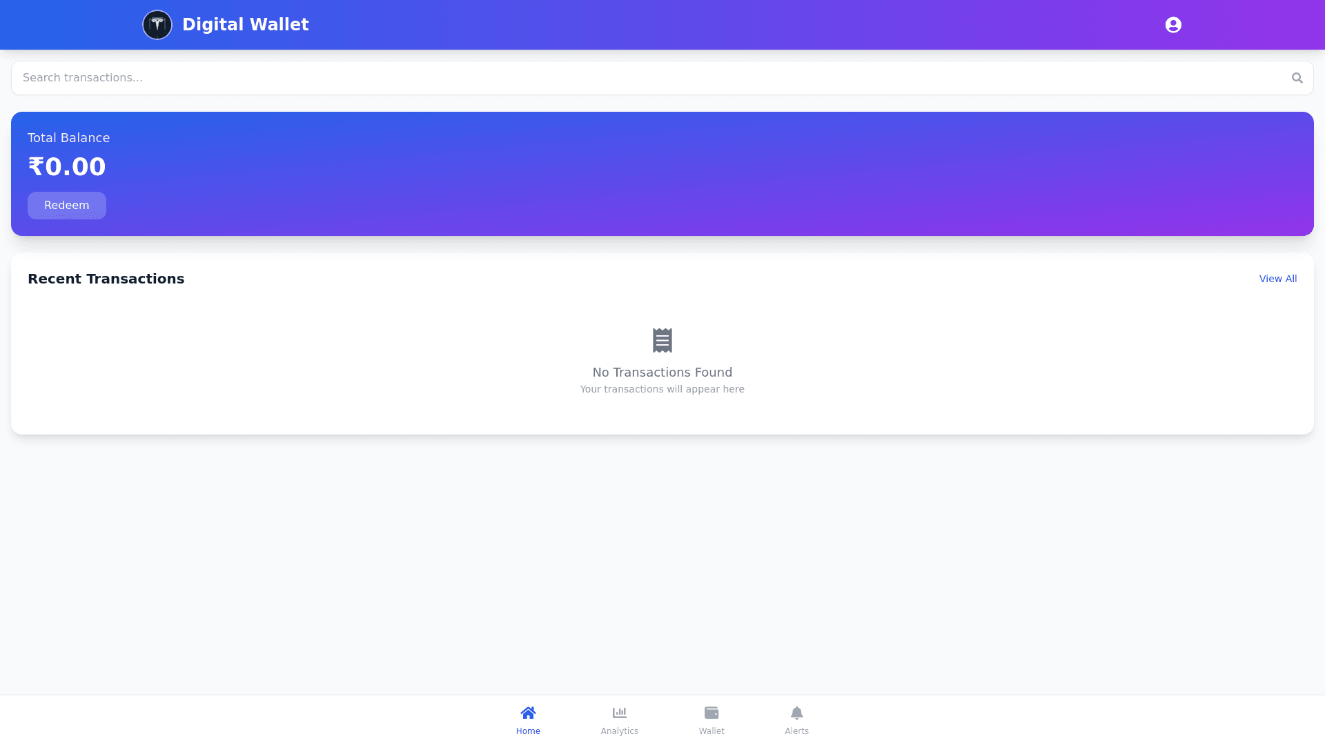Go to the Alerts tab label

[796, 731]
